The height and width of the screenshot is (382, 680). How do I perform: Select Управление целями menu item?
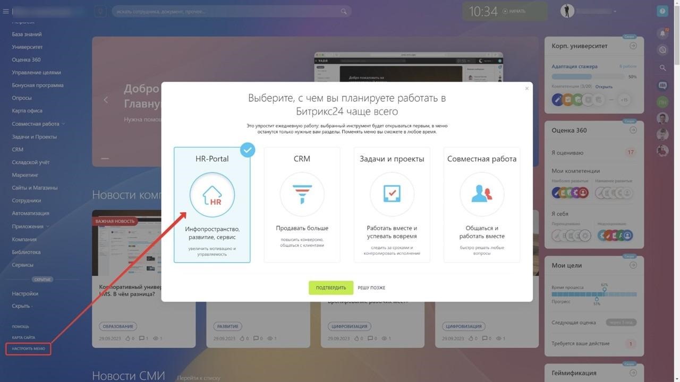point(36,72)
